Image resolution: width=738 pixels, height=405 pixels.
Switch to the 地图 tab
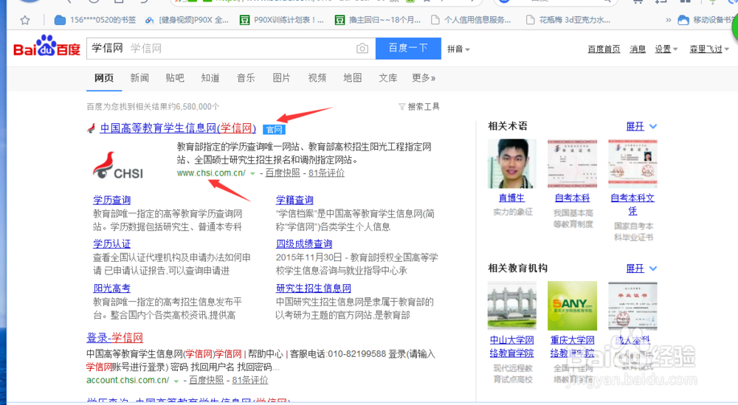(x=353, y=78)
